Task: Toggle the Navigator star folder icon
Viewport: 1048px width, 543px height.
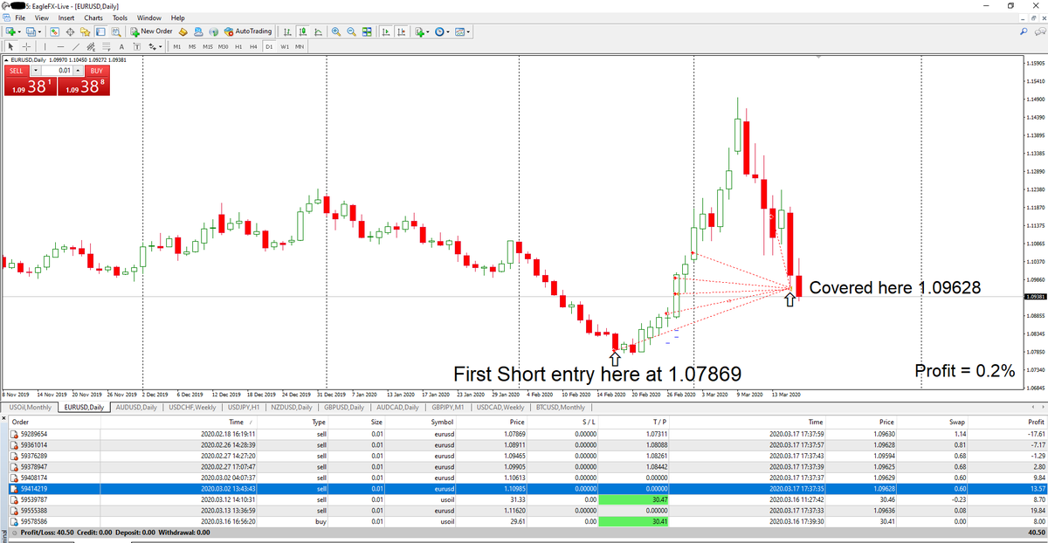Action: (x=85, y=31)
